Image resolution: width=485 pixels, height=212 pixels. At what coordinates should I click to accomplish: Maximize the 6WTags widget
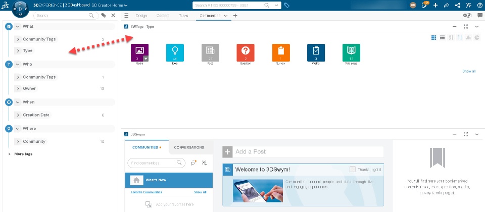point(465,27)
